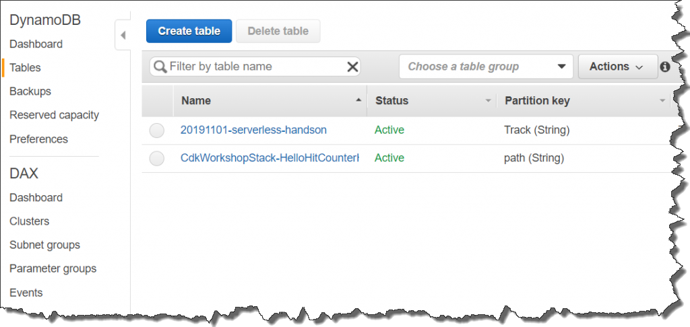Clear the table name filter with X

(x=352, y=67)
